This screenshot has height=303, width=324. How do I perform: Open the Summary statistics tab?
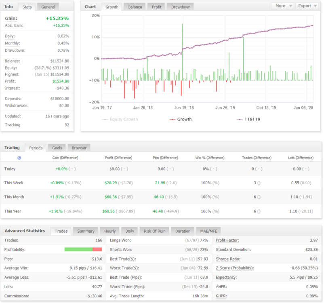pyautogui.click(x=86, y=231)
